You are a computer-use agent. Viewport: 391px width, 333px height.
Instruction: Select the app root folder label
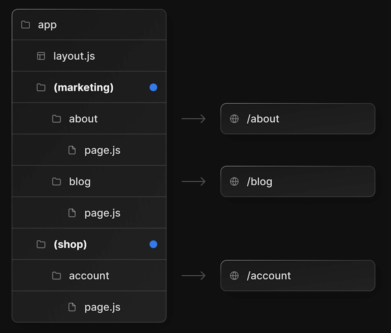pos(47,25)
